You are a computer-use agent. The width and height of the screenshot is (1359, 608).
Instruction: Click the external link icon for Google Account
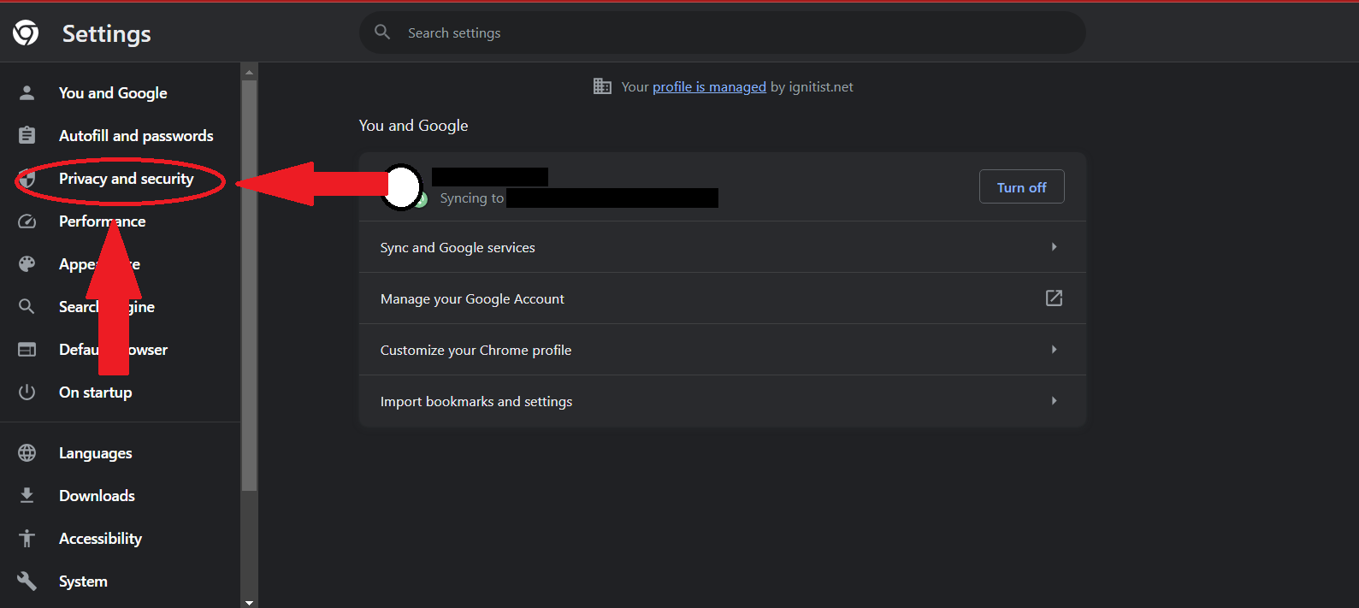click(1054, 298)
